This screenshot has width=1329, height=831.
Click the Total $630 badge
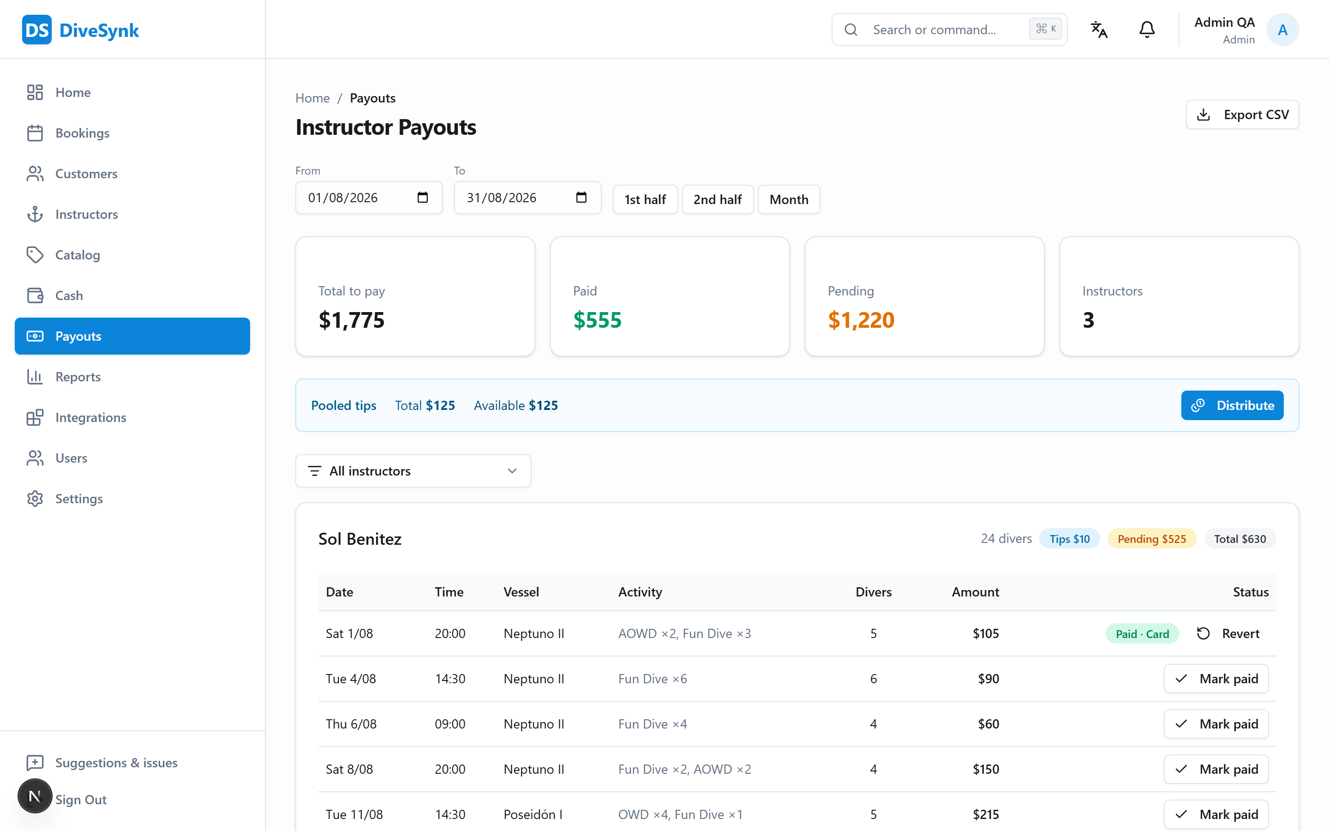pyautogui.click(x=1239, y=539)
